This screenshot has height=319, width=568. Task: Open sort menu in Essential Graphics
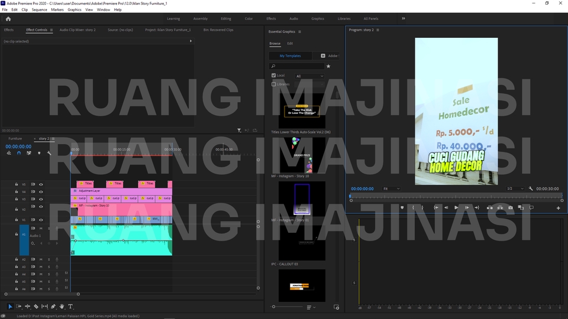[x=311, y=307]
